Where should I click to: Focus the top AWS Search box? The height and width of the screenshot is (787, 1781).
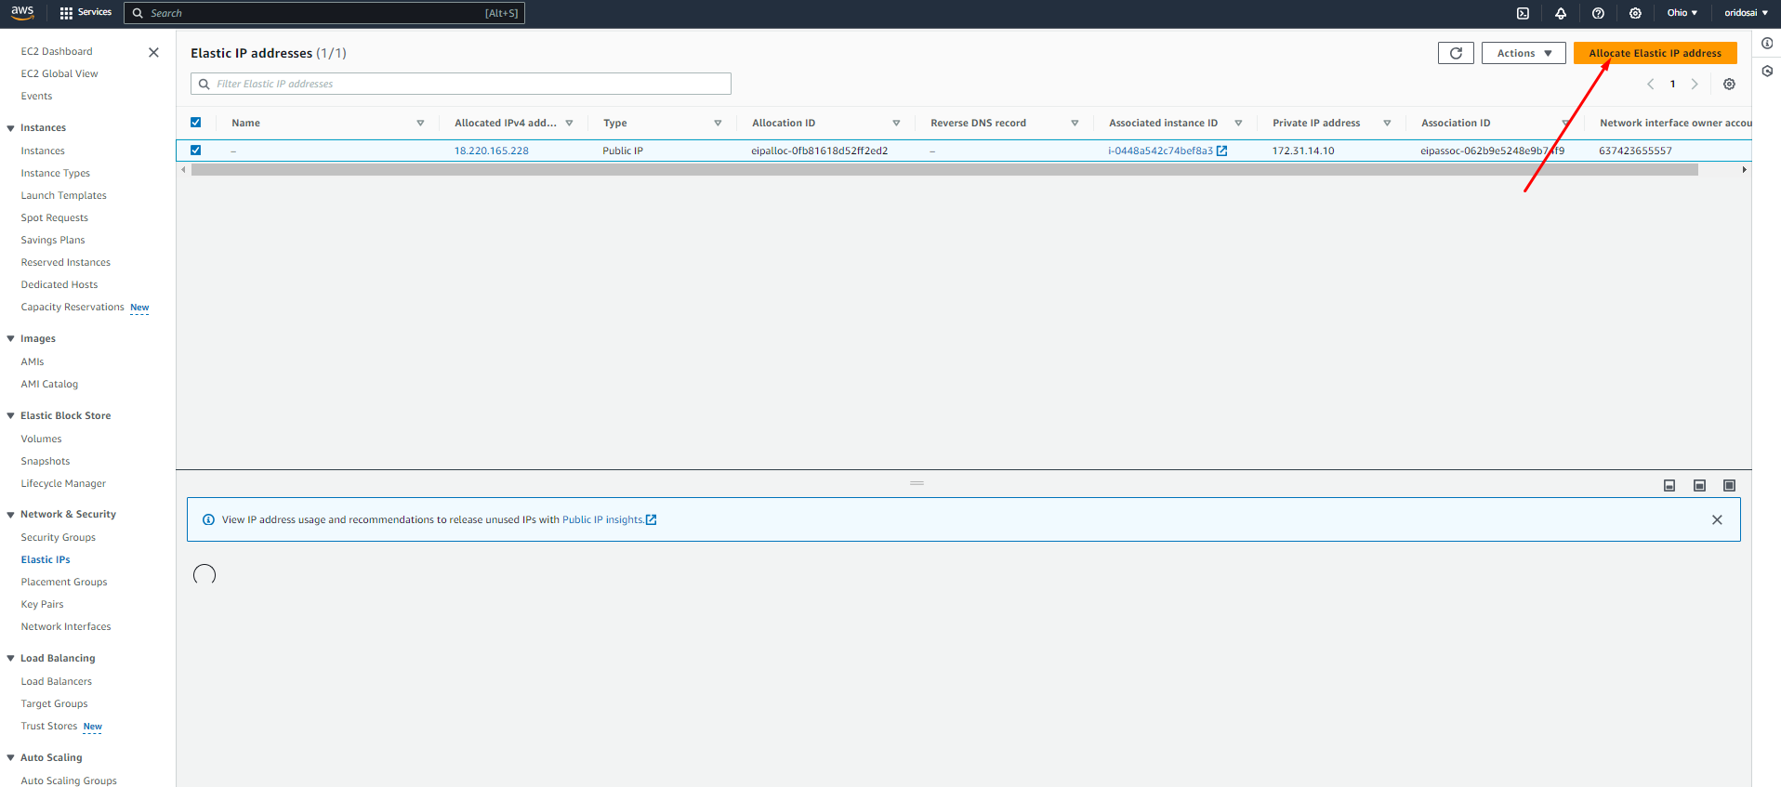(x=324, y=13)
